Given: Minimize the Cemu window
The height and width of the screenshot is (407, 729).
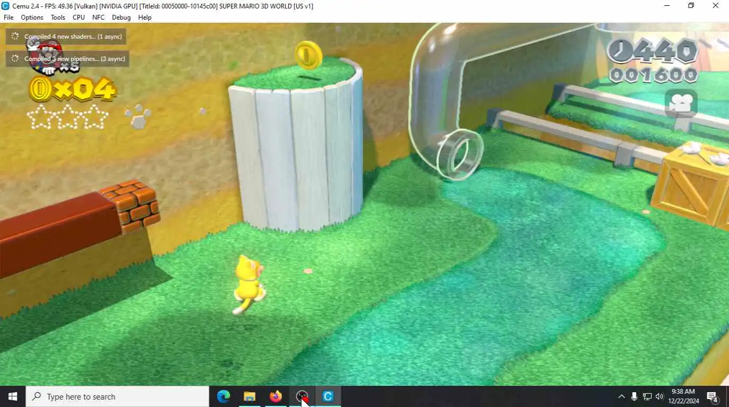Looking at the screenshot, I should click(x=667, y=6).
